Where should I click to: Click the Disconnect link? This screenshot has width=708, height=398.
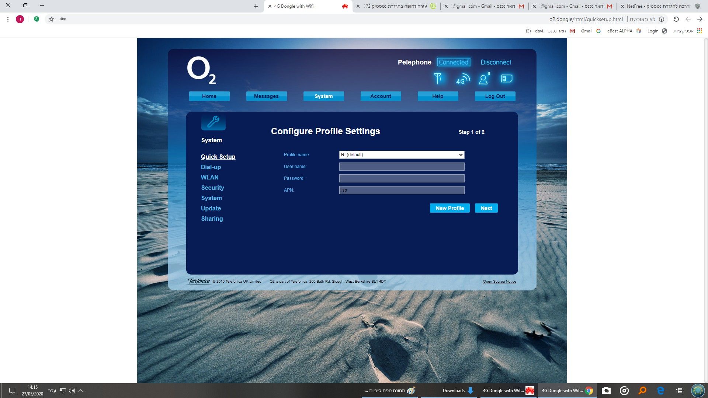point(496,62)
